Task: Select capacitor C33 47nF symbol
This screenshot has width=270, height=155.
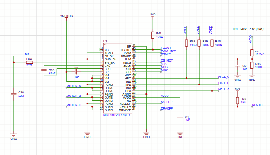Action: tap(44, 70)
